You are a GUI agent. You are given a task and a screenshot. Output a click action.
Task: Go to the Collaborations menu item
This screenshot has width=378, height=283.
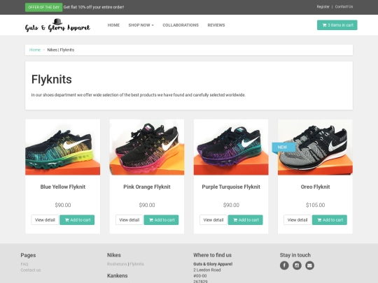[x=181, y=25]
